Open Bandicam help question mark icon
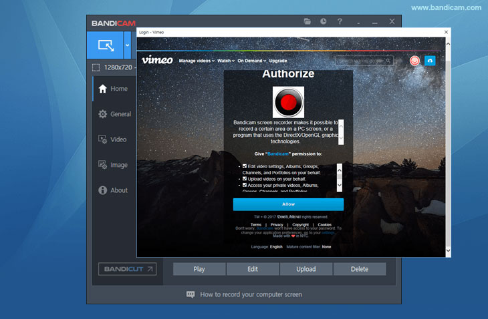488x319 pixels. pyautogui.click(x=340, y=21)
